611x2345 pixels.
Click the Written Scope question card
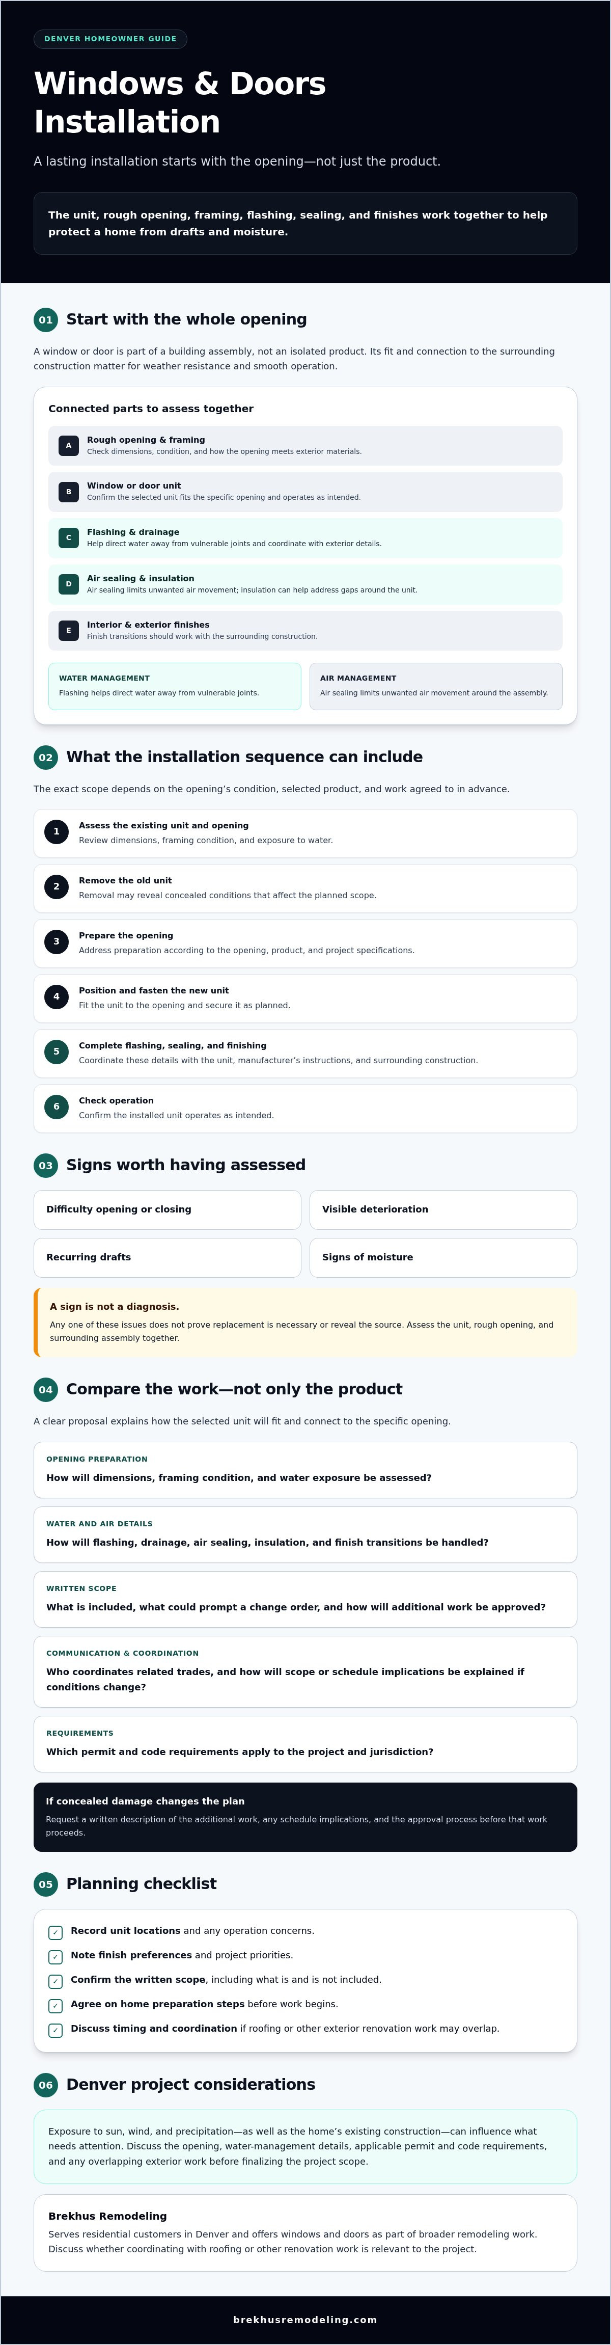pyautogui.click(x=305, y=1600)
